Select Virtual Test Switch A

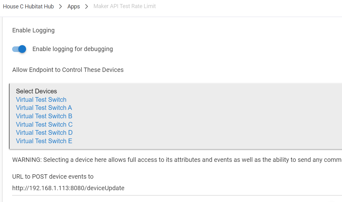44,108
